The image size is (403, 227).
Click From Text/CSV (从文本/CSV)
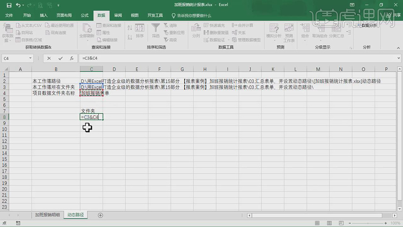pyautogui.click(x=29, y=26)
